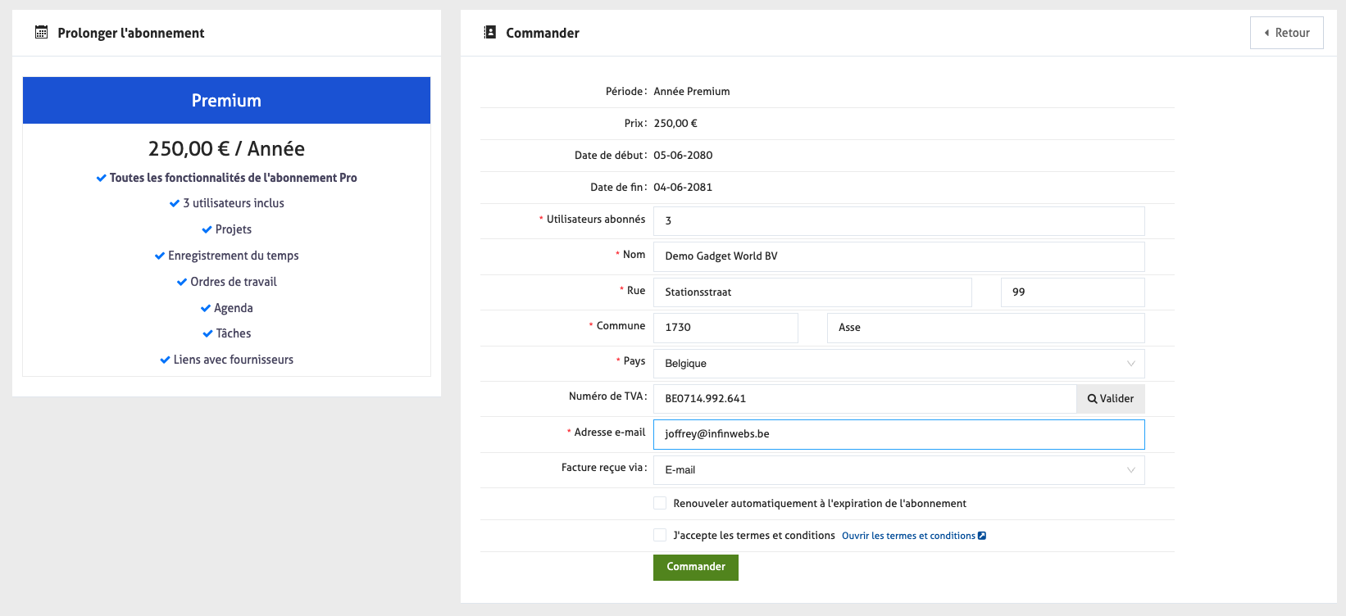The image size is (1346, 616).
Task: Enable automatic subscription renewal checkbox
Action: [x=660, y=503]
